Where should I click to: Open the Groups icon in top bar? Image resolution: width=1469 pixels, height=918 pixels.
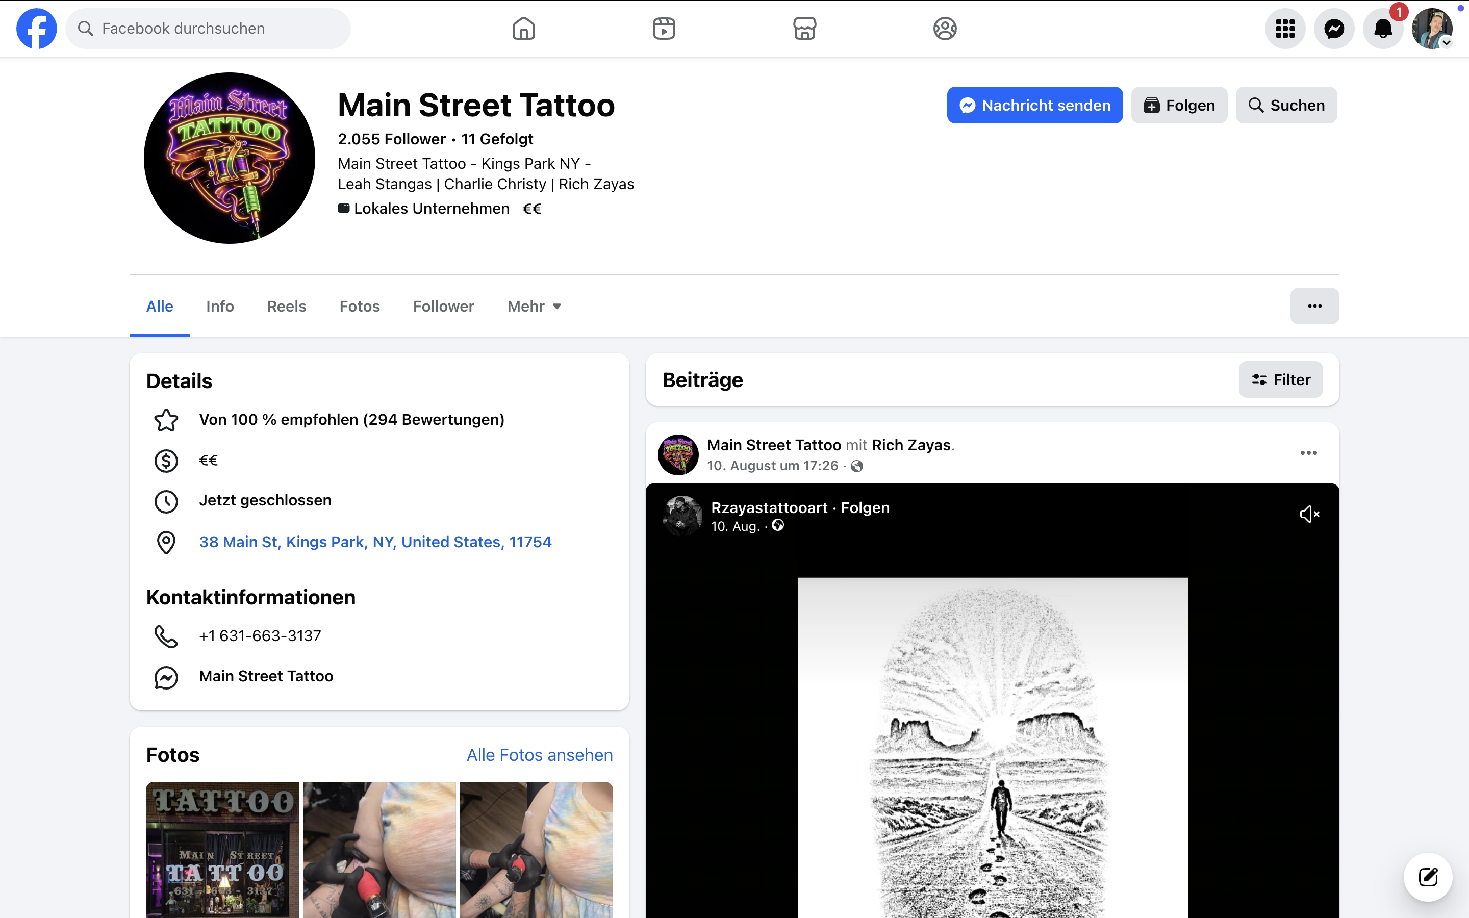pyautogui.click(x=945, y=29)
